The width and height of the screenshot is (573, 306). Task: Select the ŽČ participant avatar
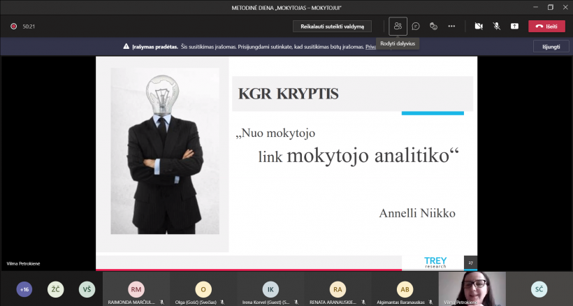[x=55, y=289]
